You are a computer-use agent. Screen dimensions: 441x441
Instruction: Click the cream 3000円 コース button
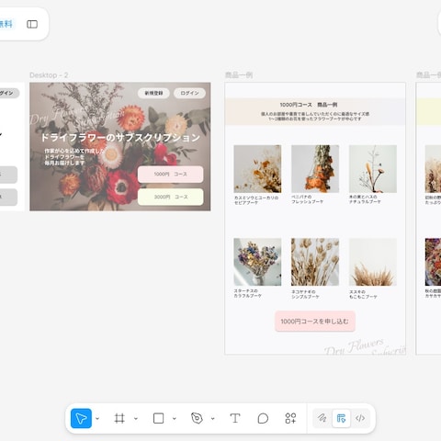point(171,197)
